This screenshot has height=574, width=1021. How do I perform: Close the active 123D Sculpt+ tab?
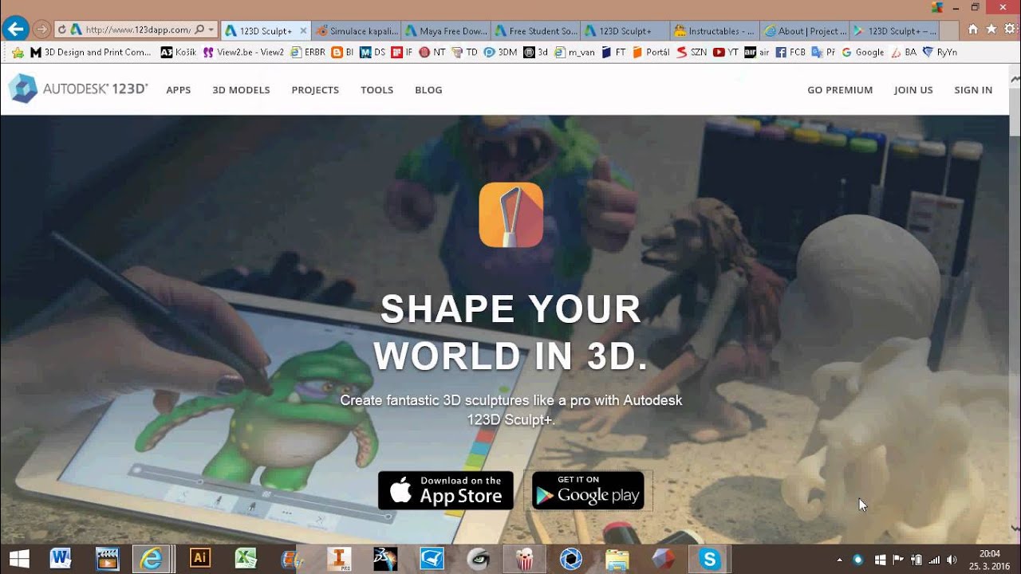point(303,31)
